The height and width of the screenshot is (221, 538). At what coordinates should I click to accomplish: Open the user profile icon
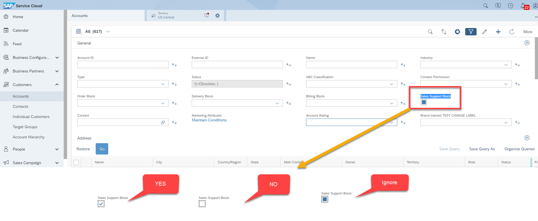pyautogui.click(x=535, y=6)
